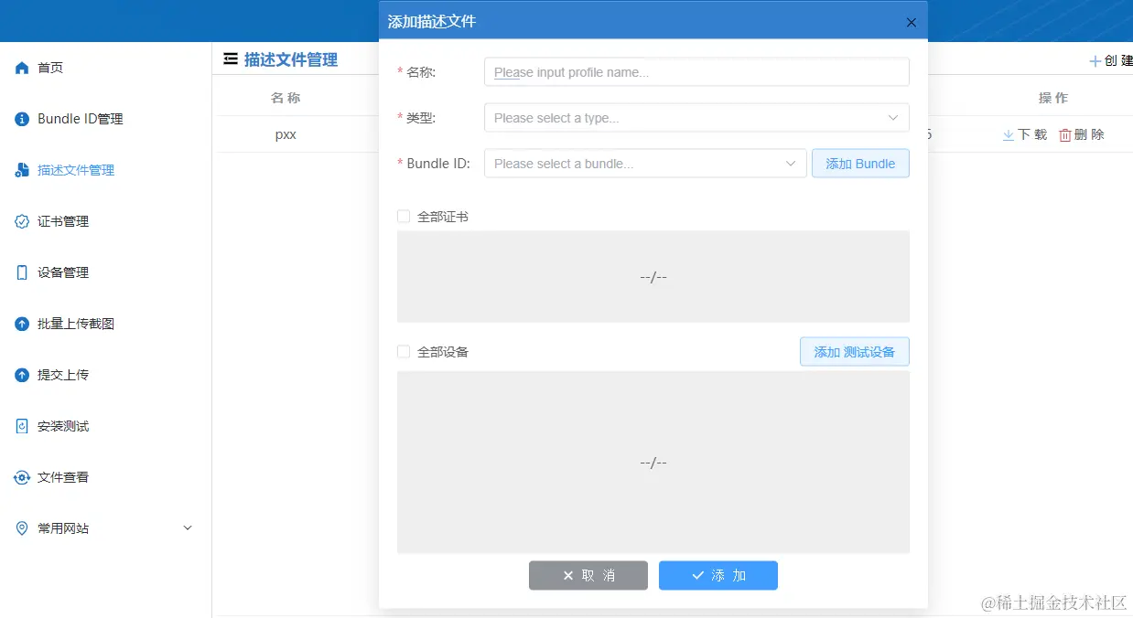Open 安装测试 install testing page
Screen dimensions: 1133x618
pos(63,425)
